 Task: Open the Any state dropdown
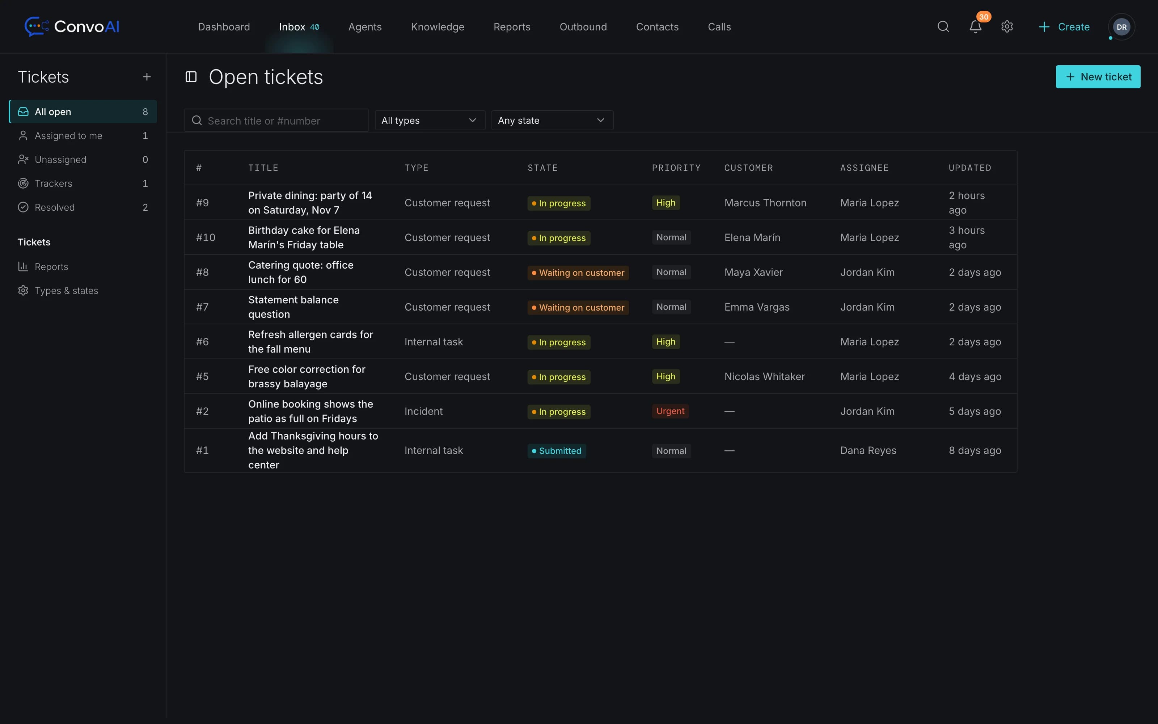pyautogui.click(x=552, y=120)
